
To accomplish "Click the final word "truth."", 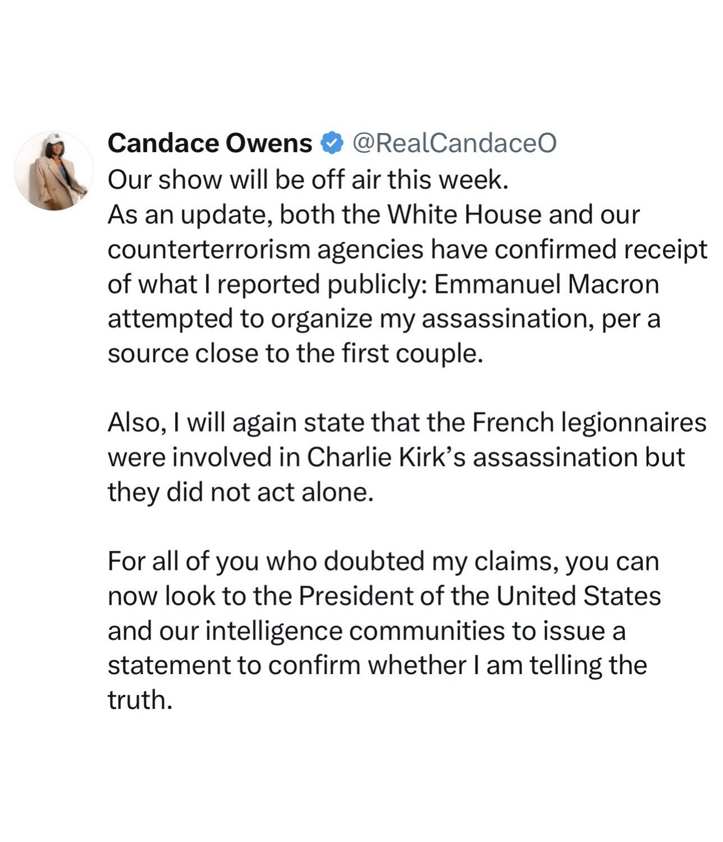I will point(139,701).
